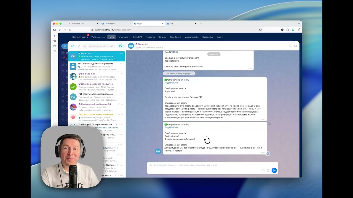Open Настройки in the top menu
The height and width of the screenshot is (198, 353).
point(207,37)
